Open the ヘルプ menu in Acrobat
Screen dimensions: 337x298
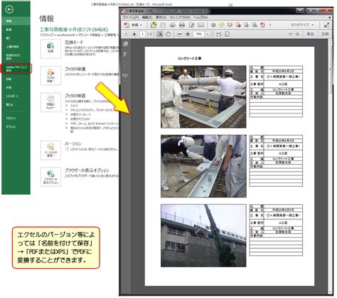(x=200, y=18)
